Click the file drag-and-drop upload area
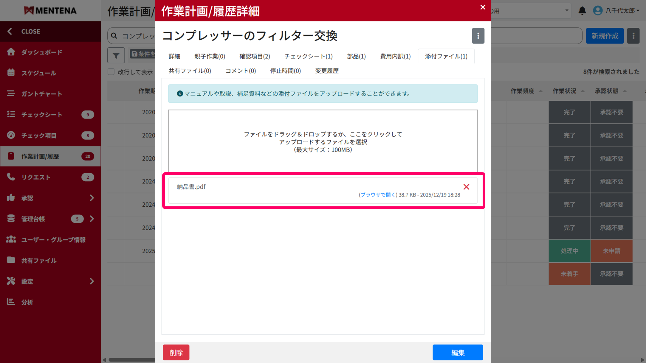The image size is (646, 363). click(x=323, y=142)
